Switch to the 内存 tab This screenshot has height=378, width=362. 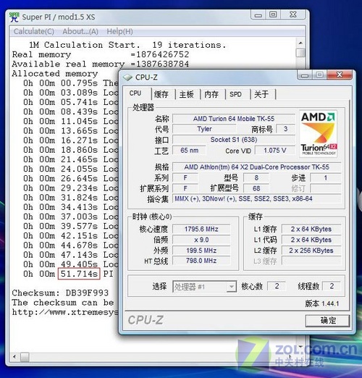(x=211, y=94)
